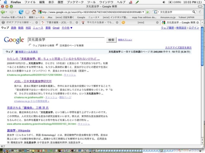Go back with the green back arrow
Image resolution: width=205 pixels, height=153 pixels.
point(2,12)
